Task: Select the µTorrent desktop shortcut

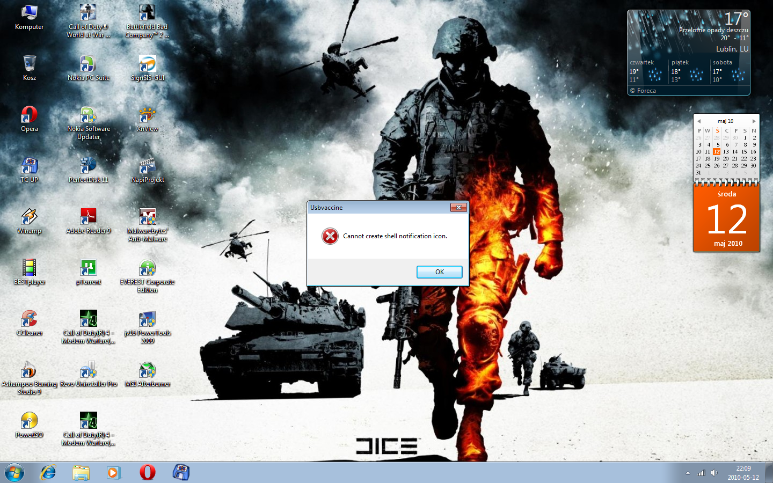Action: tap(89, 272)
